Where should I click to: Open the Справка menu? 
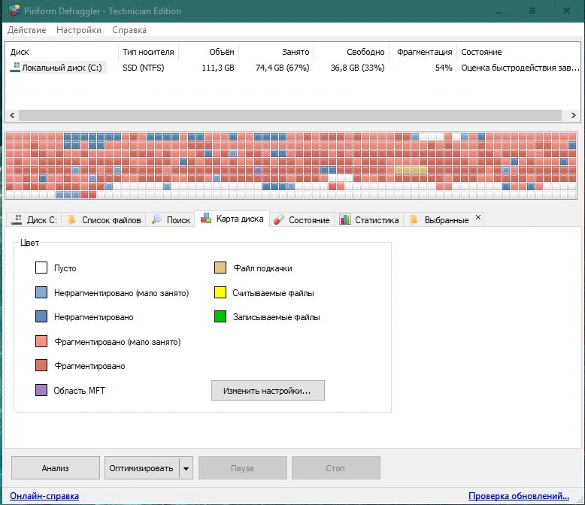click(x=129, y=30)
